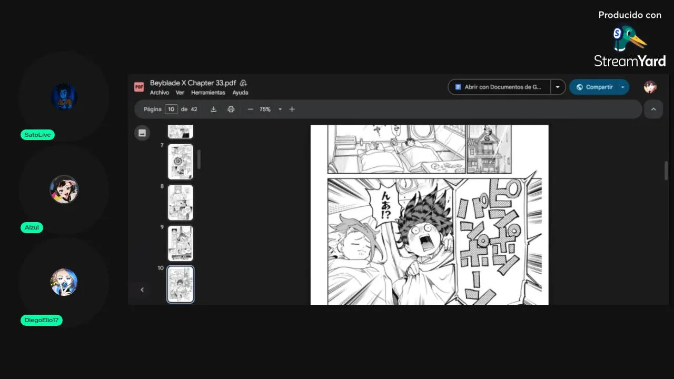Open the Ver menu

pyautogui.click(x=180, y=93)
